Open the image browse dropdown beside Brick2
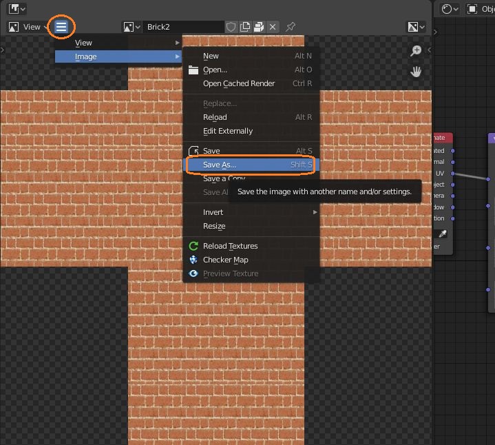Viewport: 495px width, 445px height. (x=131, y=27)
